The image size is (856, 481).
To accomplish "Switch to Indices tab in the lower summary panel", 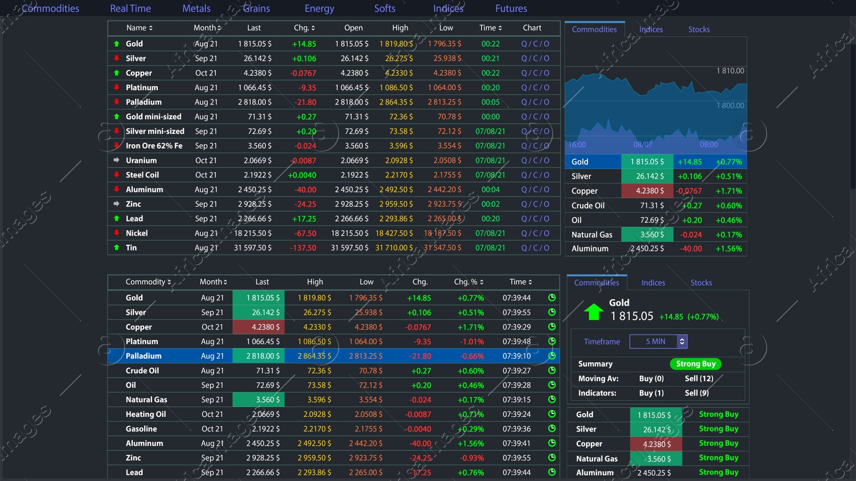I will [x=653, y=283].
